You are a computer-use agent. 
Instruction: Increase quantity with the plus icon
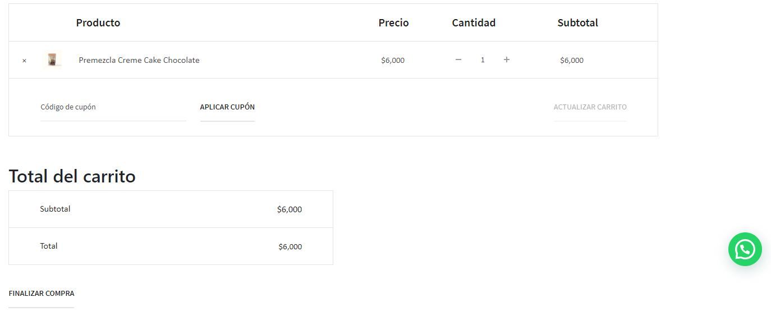506,60
